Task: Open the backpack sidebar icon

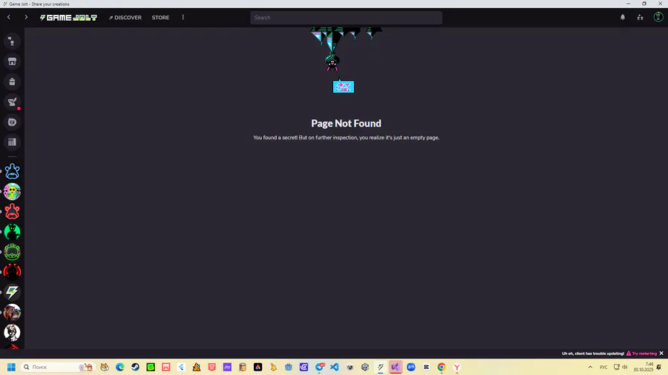Action: coord(13,82)
